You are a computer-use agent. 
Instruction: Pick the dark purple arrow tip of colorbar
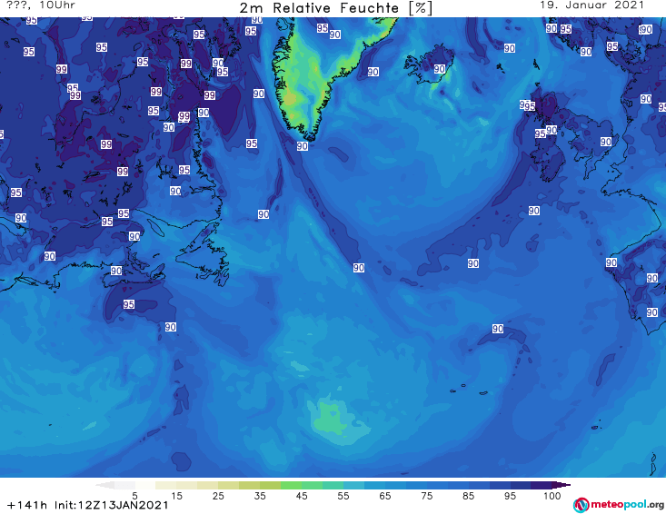(562, 485)
